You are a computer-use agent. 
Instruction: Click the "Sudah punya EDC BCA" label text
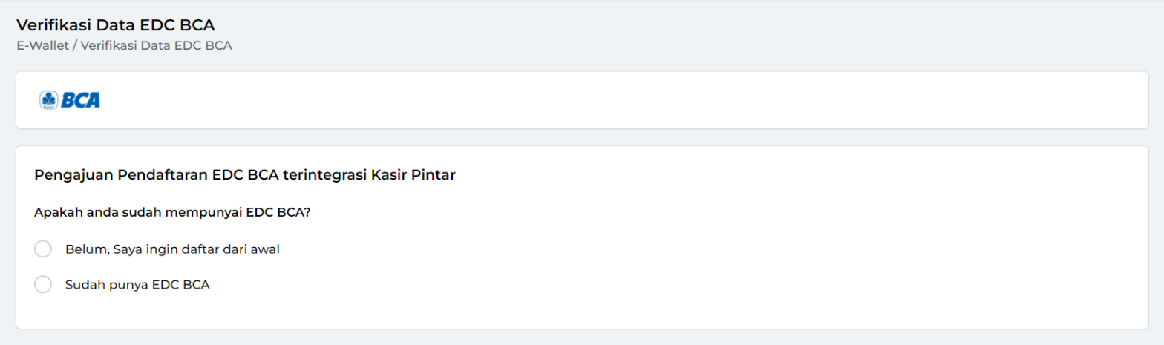(137, 285)
